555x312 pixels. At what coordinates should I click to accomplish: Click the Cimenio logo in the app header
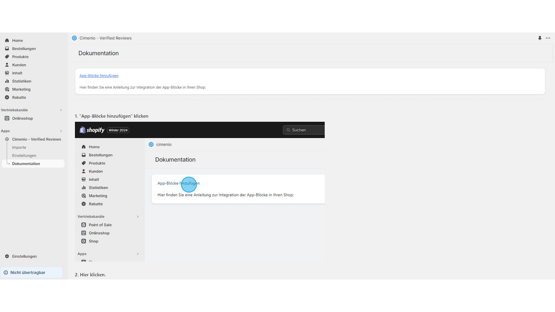[75, 38]
